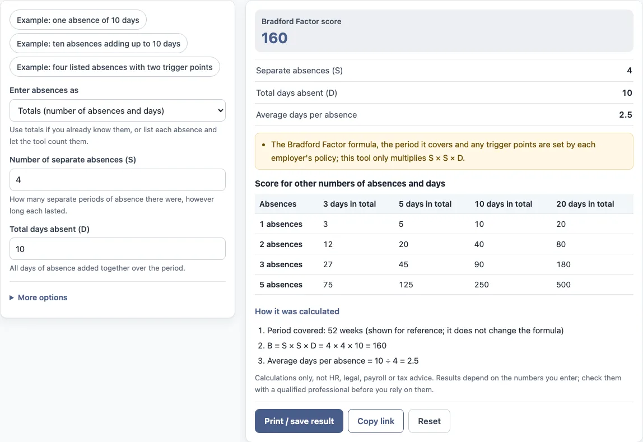This screenshot has height=442, width=643.
Task: Click the Total days absent field
Action: coord(117,249)
